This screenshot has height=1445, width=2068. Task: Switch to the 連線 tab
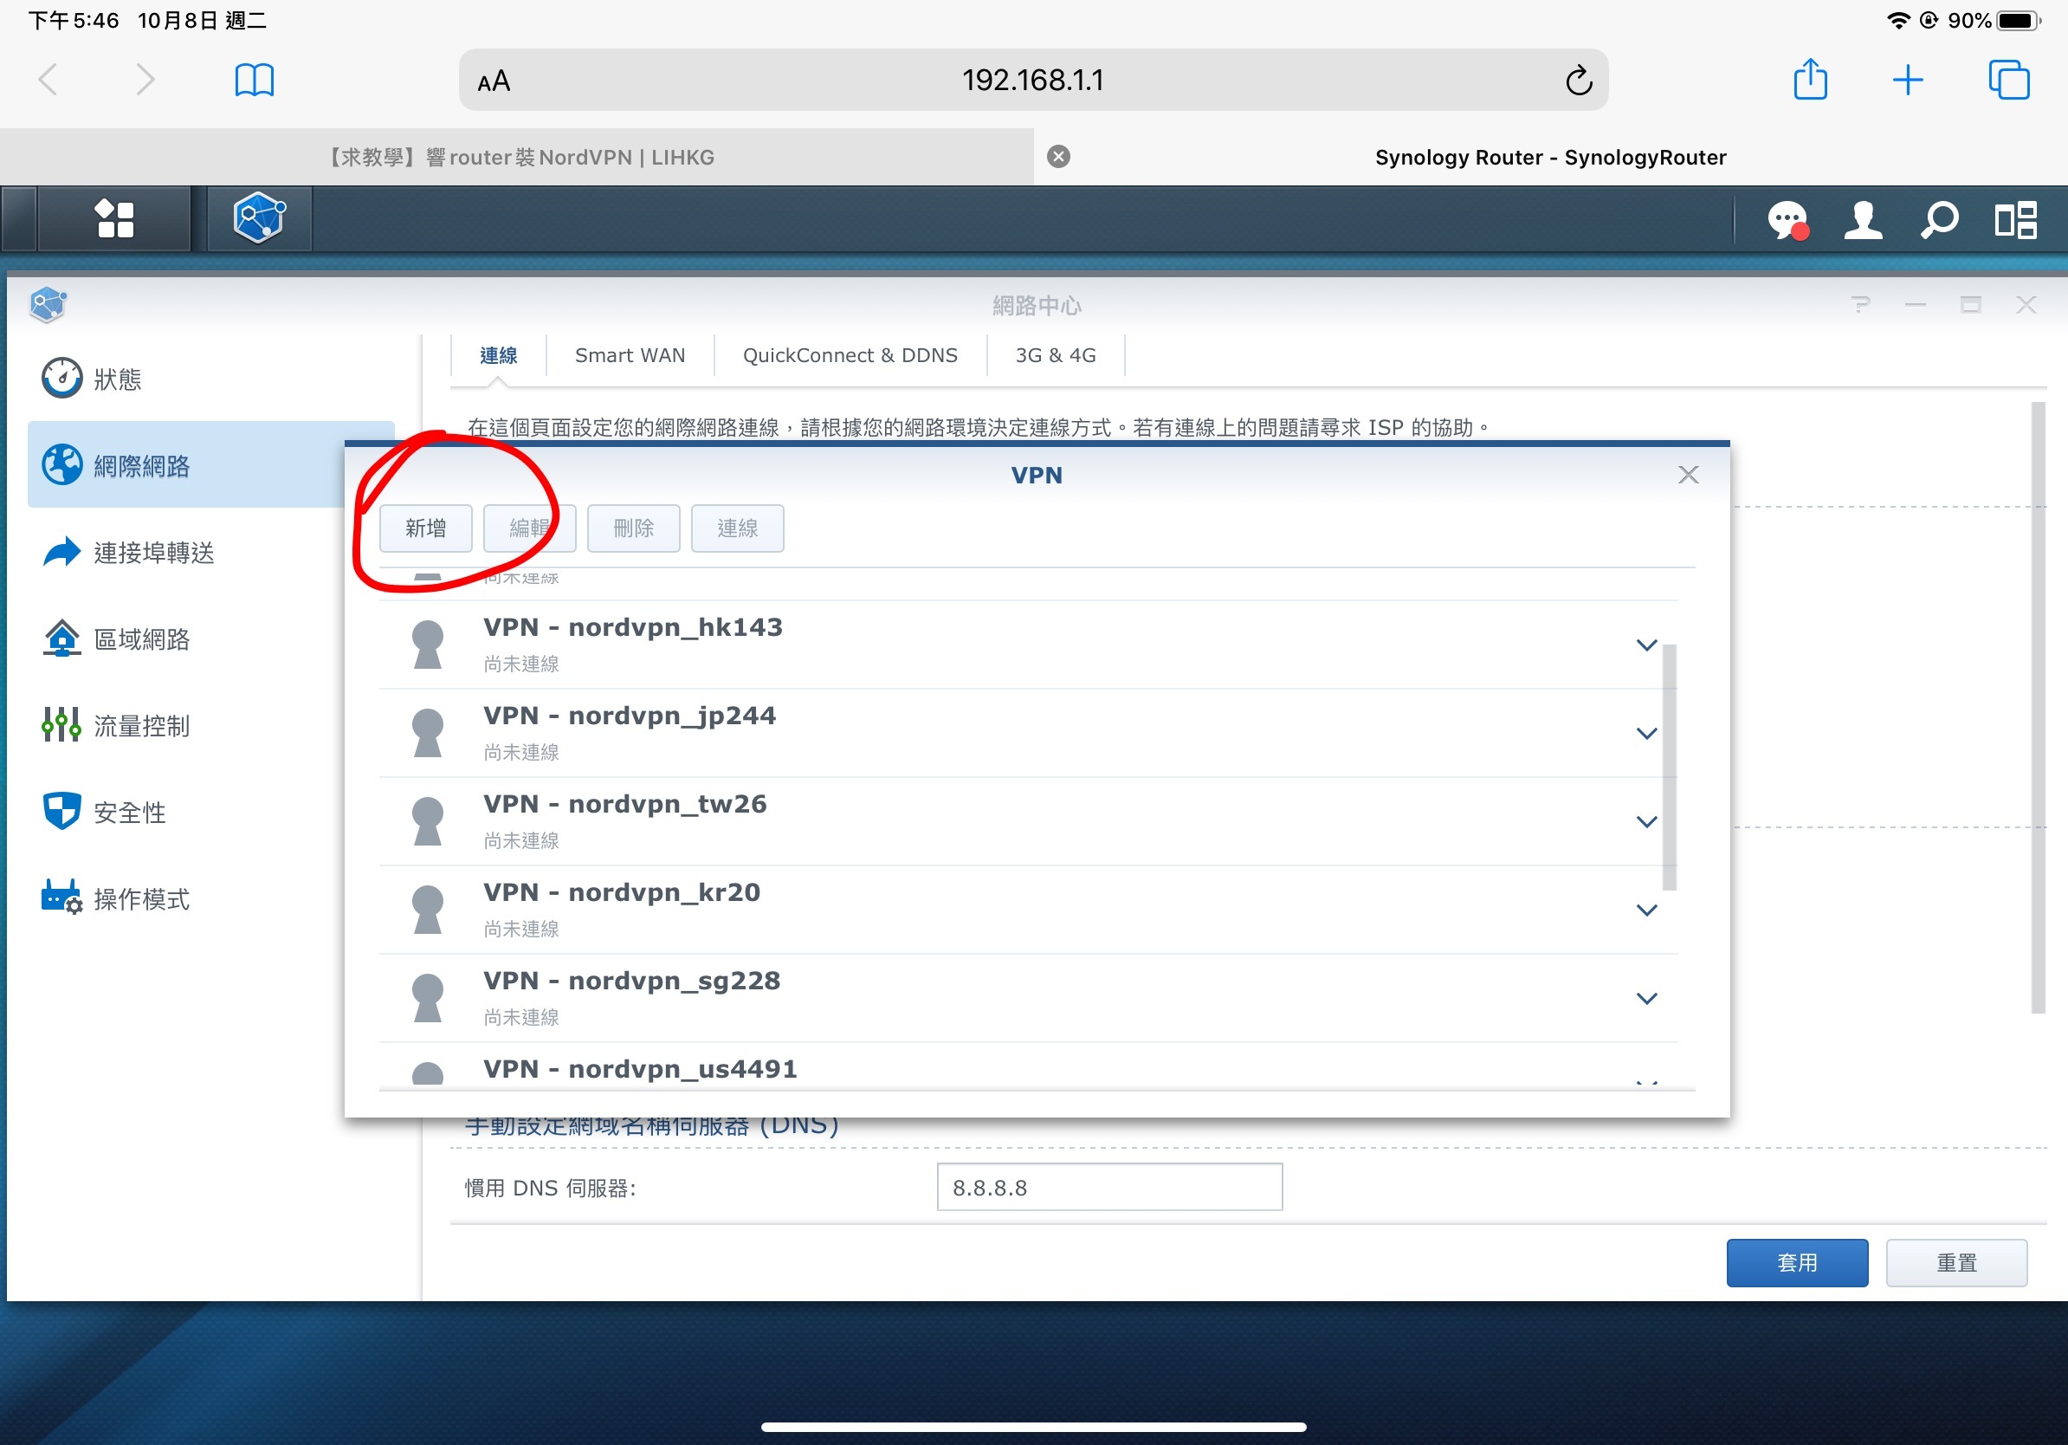pos(498,355)
